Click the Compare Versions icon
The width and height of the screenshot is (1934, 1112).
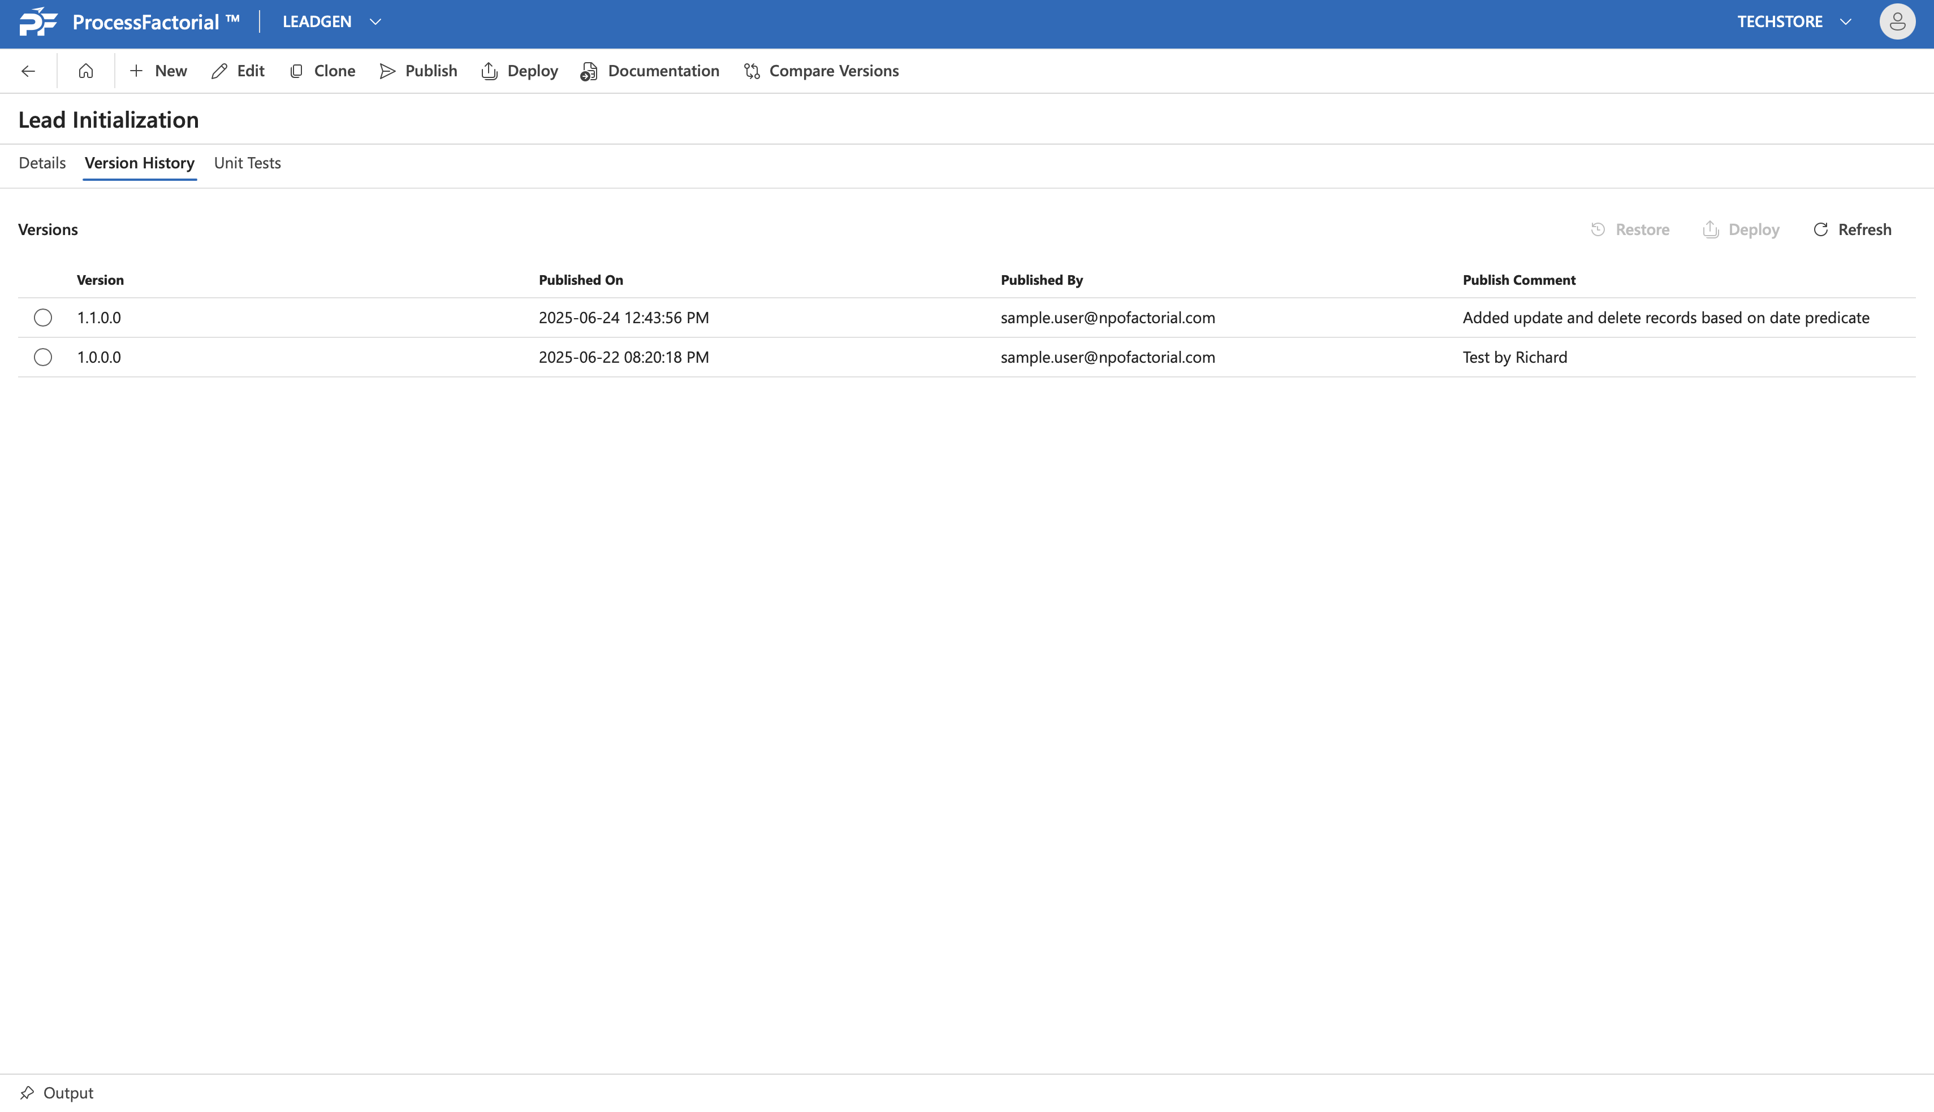click(752, 71)
